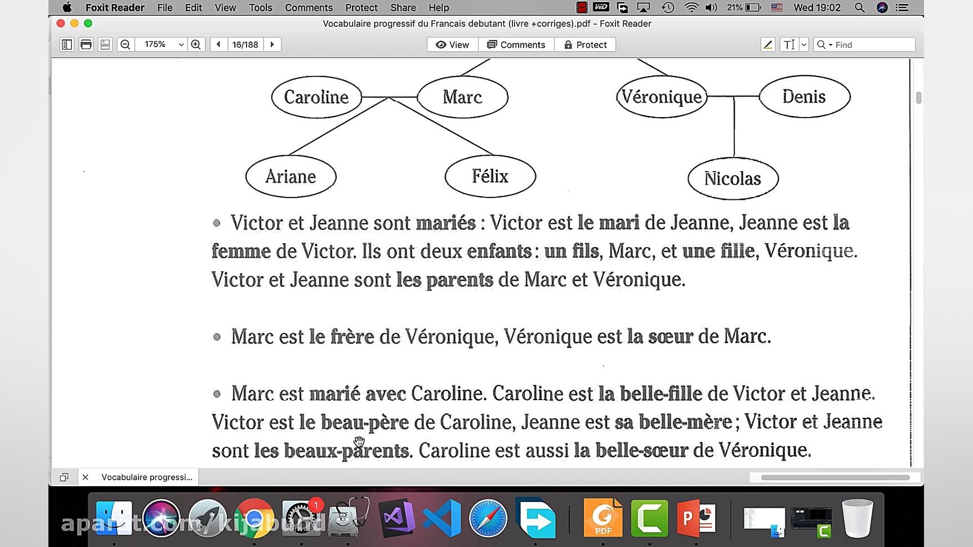Screen dimensions: 973x547
Task: Click the volume icon in menu bar
Action: pos(712,7)
